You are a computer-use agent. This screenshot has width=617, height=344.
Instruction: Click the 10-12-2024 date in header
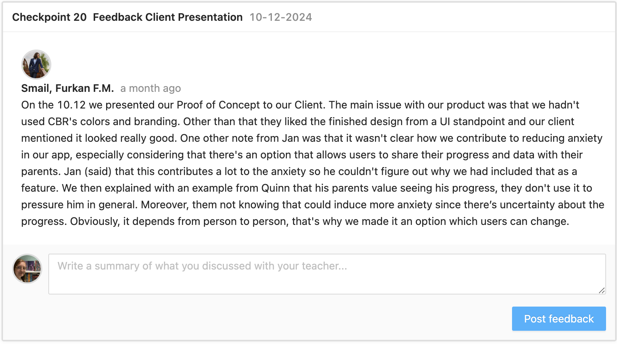coord(281,17)
